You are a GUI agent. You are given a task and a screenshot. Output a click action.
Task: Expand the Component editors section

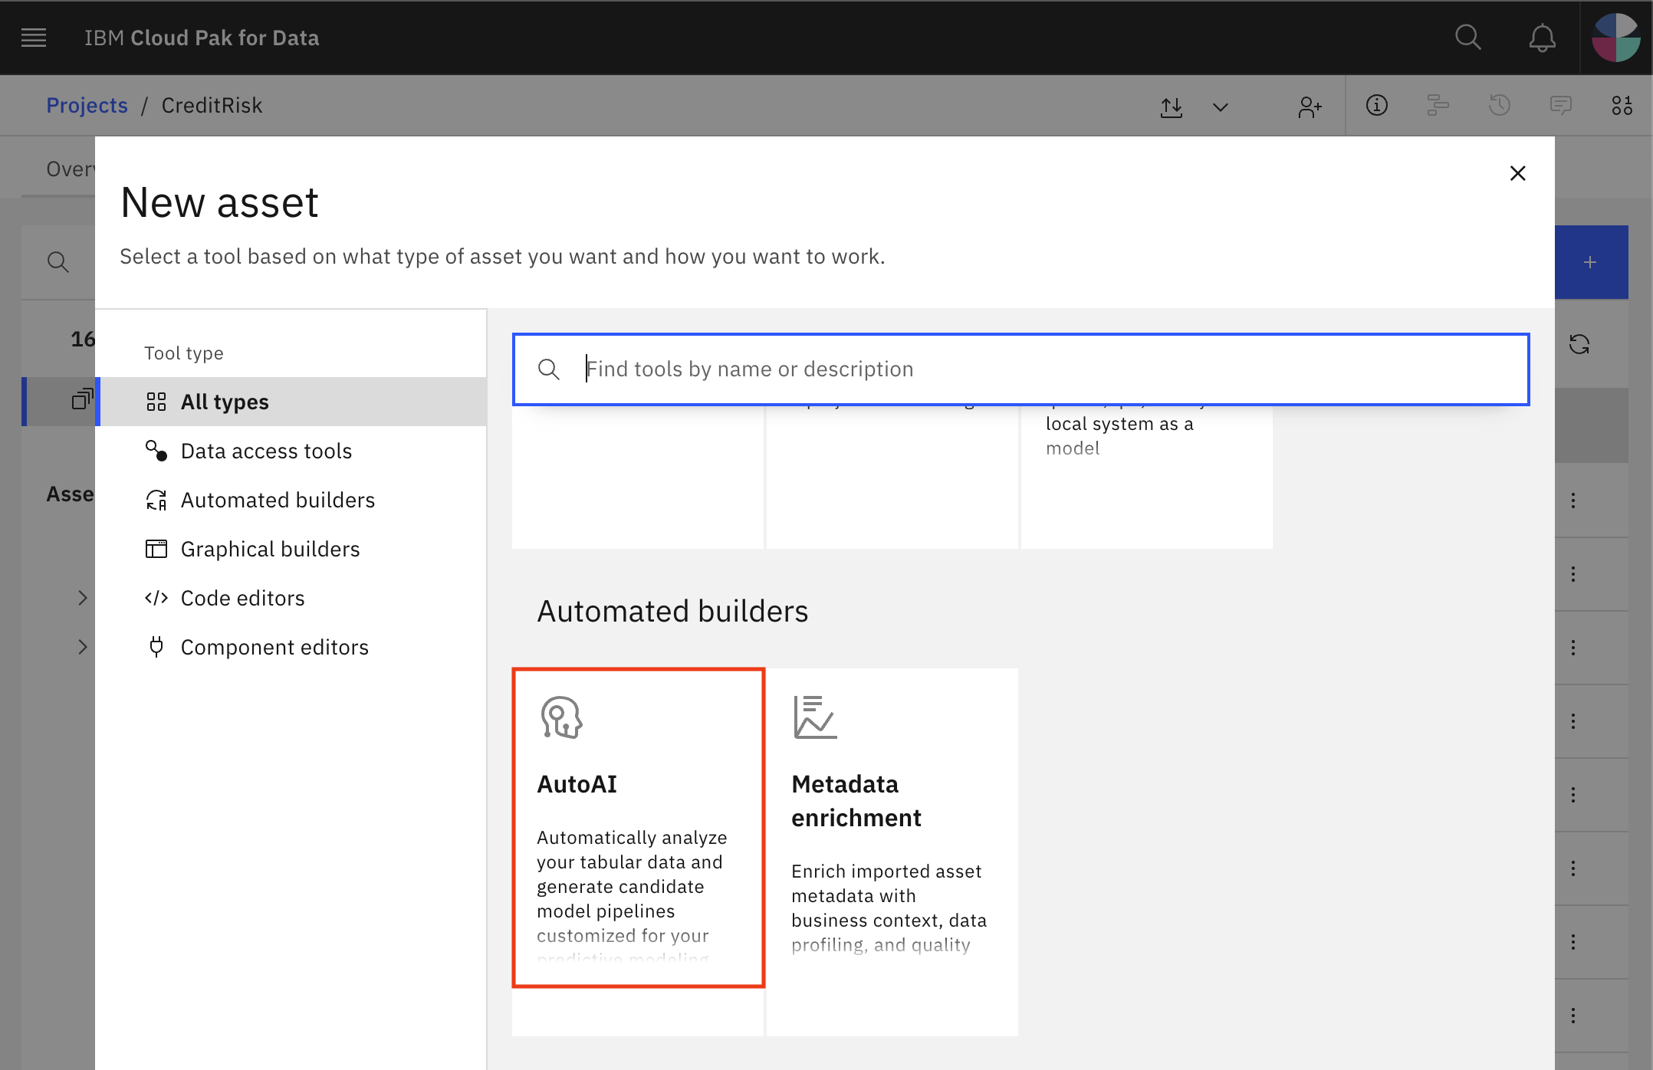[274, 646]
